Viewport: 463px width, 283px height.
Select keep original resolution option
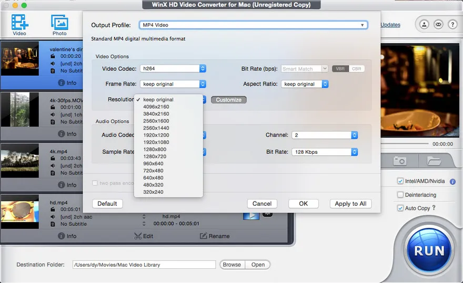pos(168,100)
